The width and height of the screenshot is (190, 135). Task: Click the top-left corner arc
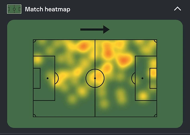pos(34,41)
